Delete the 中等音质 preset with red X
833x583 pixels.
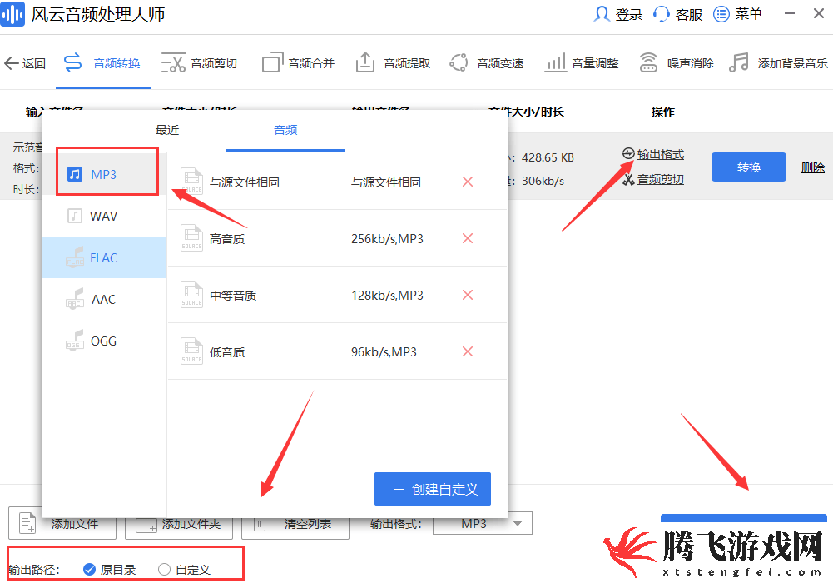click(x=468, y=295)
